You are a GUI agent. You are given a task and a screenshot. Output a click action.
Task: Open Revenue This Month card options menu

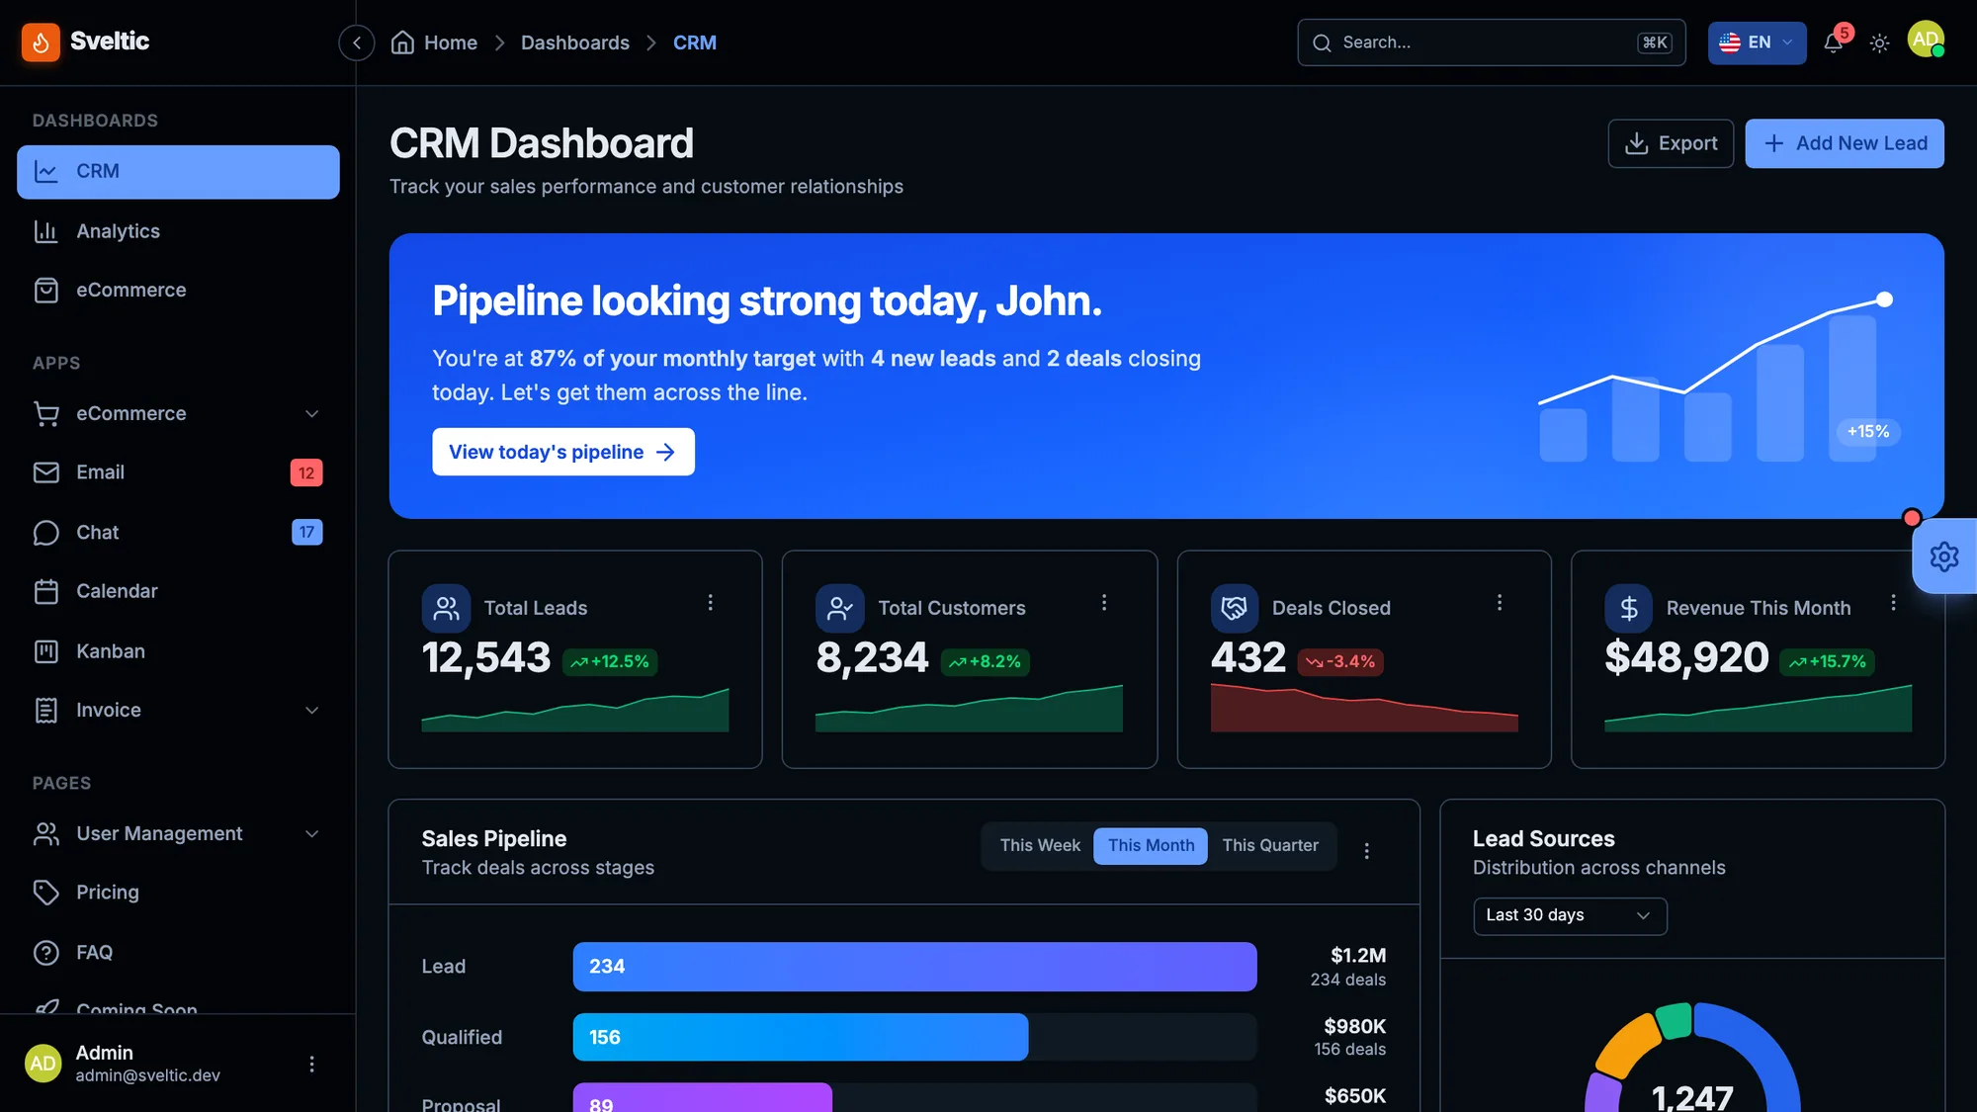tap(1893, 602)
